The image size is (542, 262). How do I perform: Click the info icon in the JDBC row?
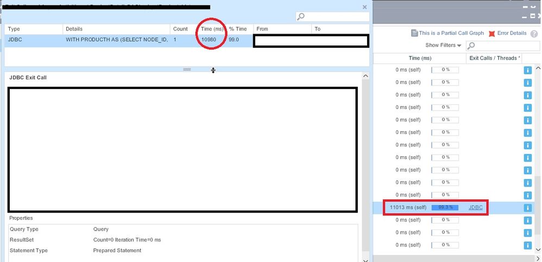(527, 208)
